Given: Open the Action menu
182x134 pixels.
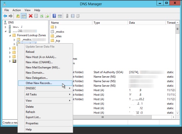Looking at the screenshot, I should 17,10.
